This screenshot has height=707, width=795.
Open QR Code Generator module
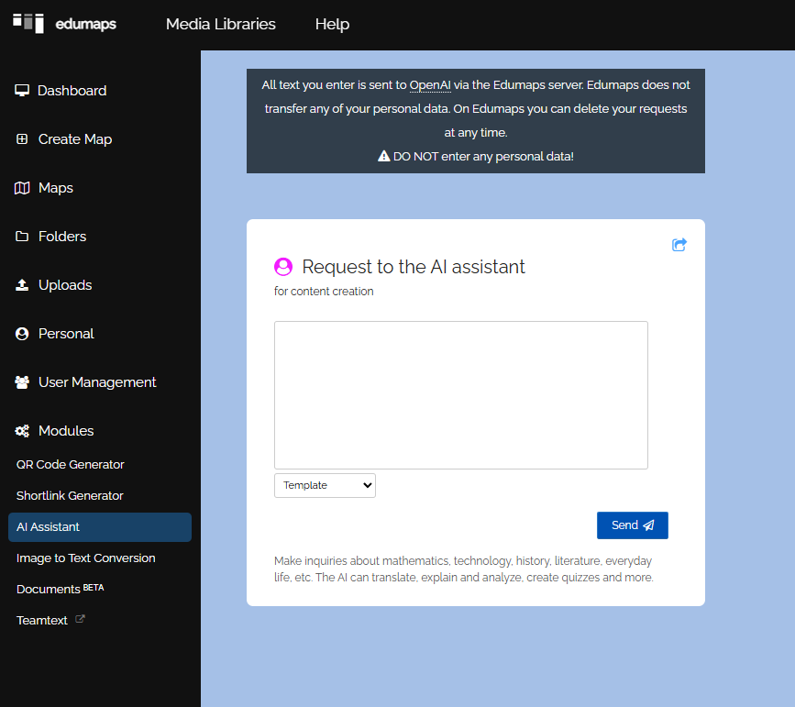point(71,465)
